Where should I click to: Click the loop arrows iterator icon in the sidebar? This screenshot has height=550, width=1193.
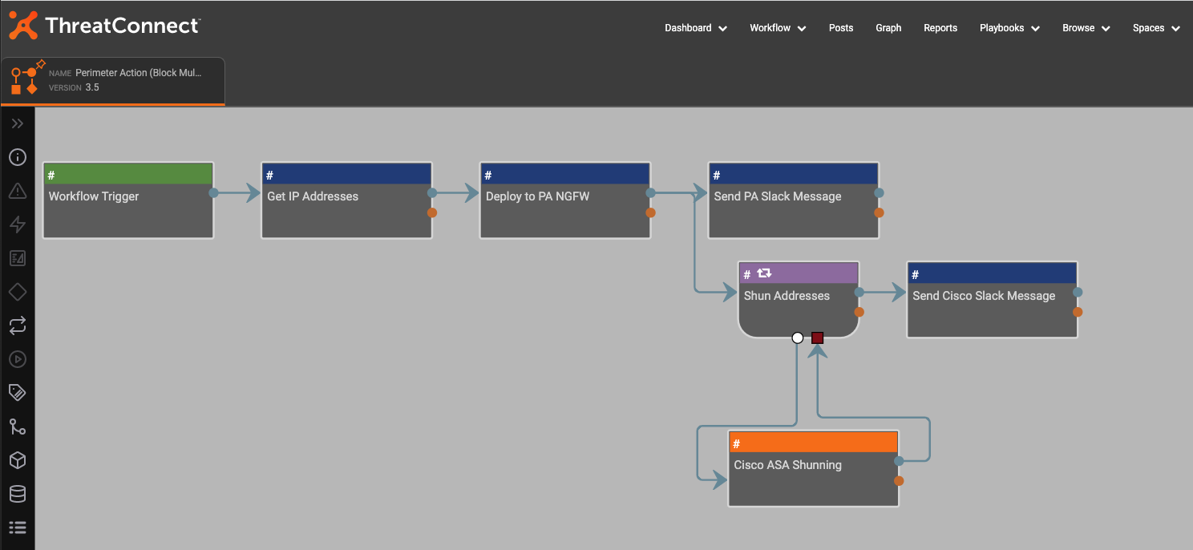coord(18,326)
